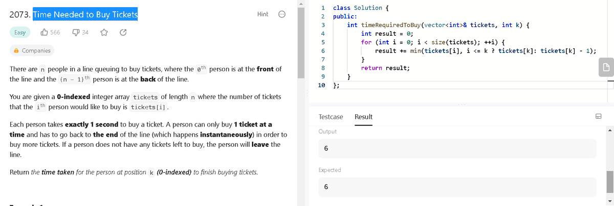The height and width of the screenshot is (206, 614).
Task: Place cursor on 'return result;' line
Action: click(385, 68)
